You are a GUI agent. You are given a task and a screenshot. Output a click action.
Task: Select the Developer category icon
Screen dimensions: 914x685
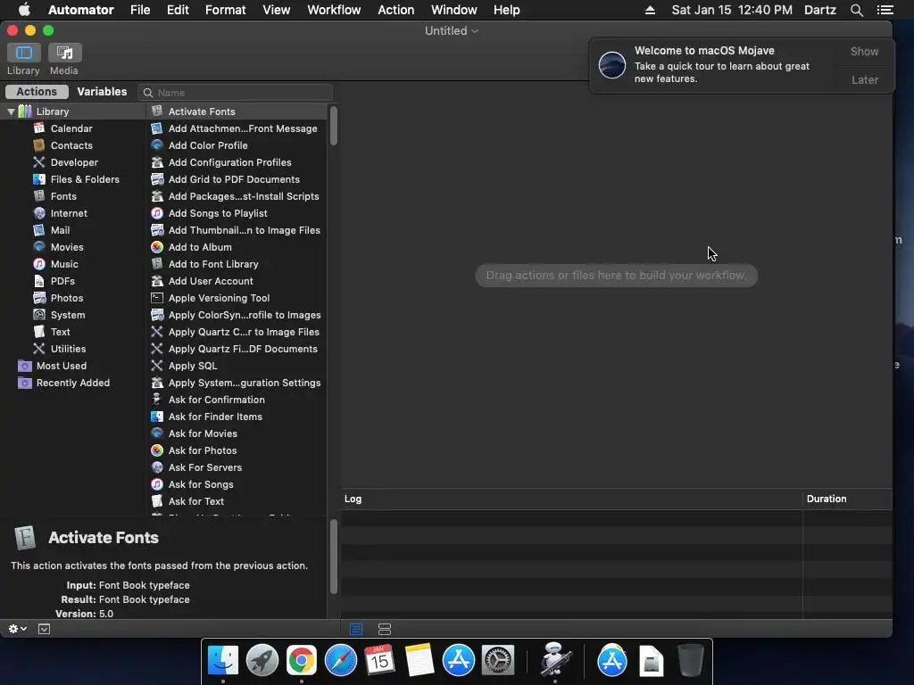[39, 162]
